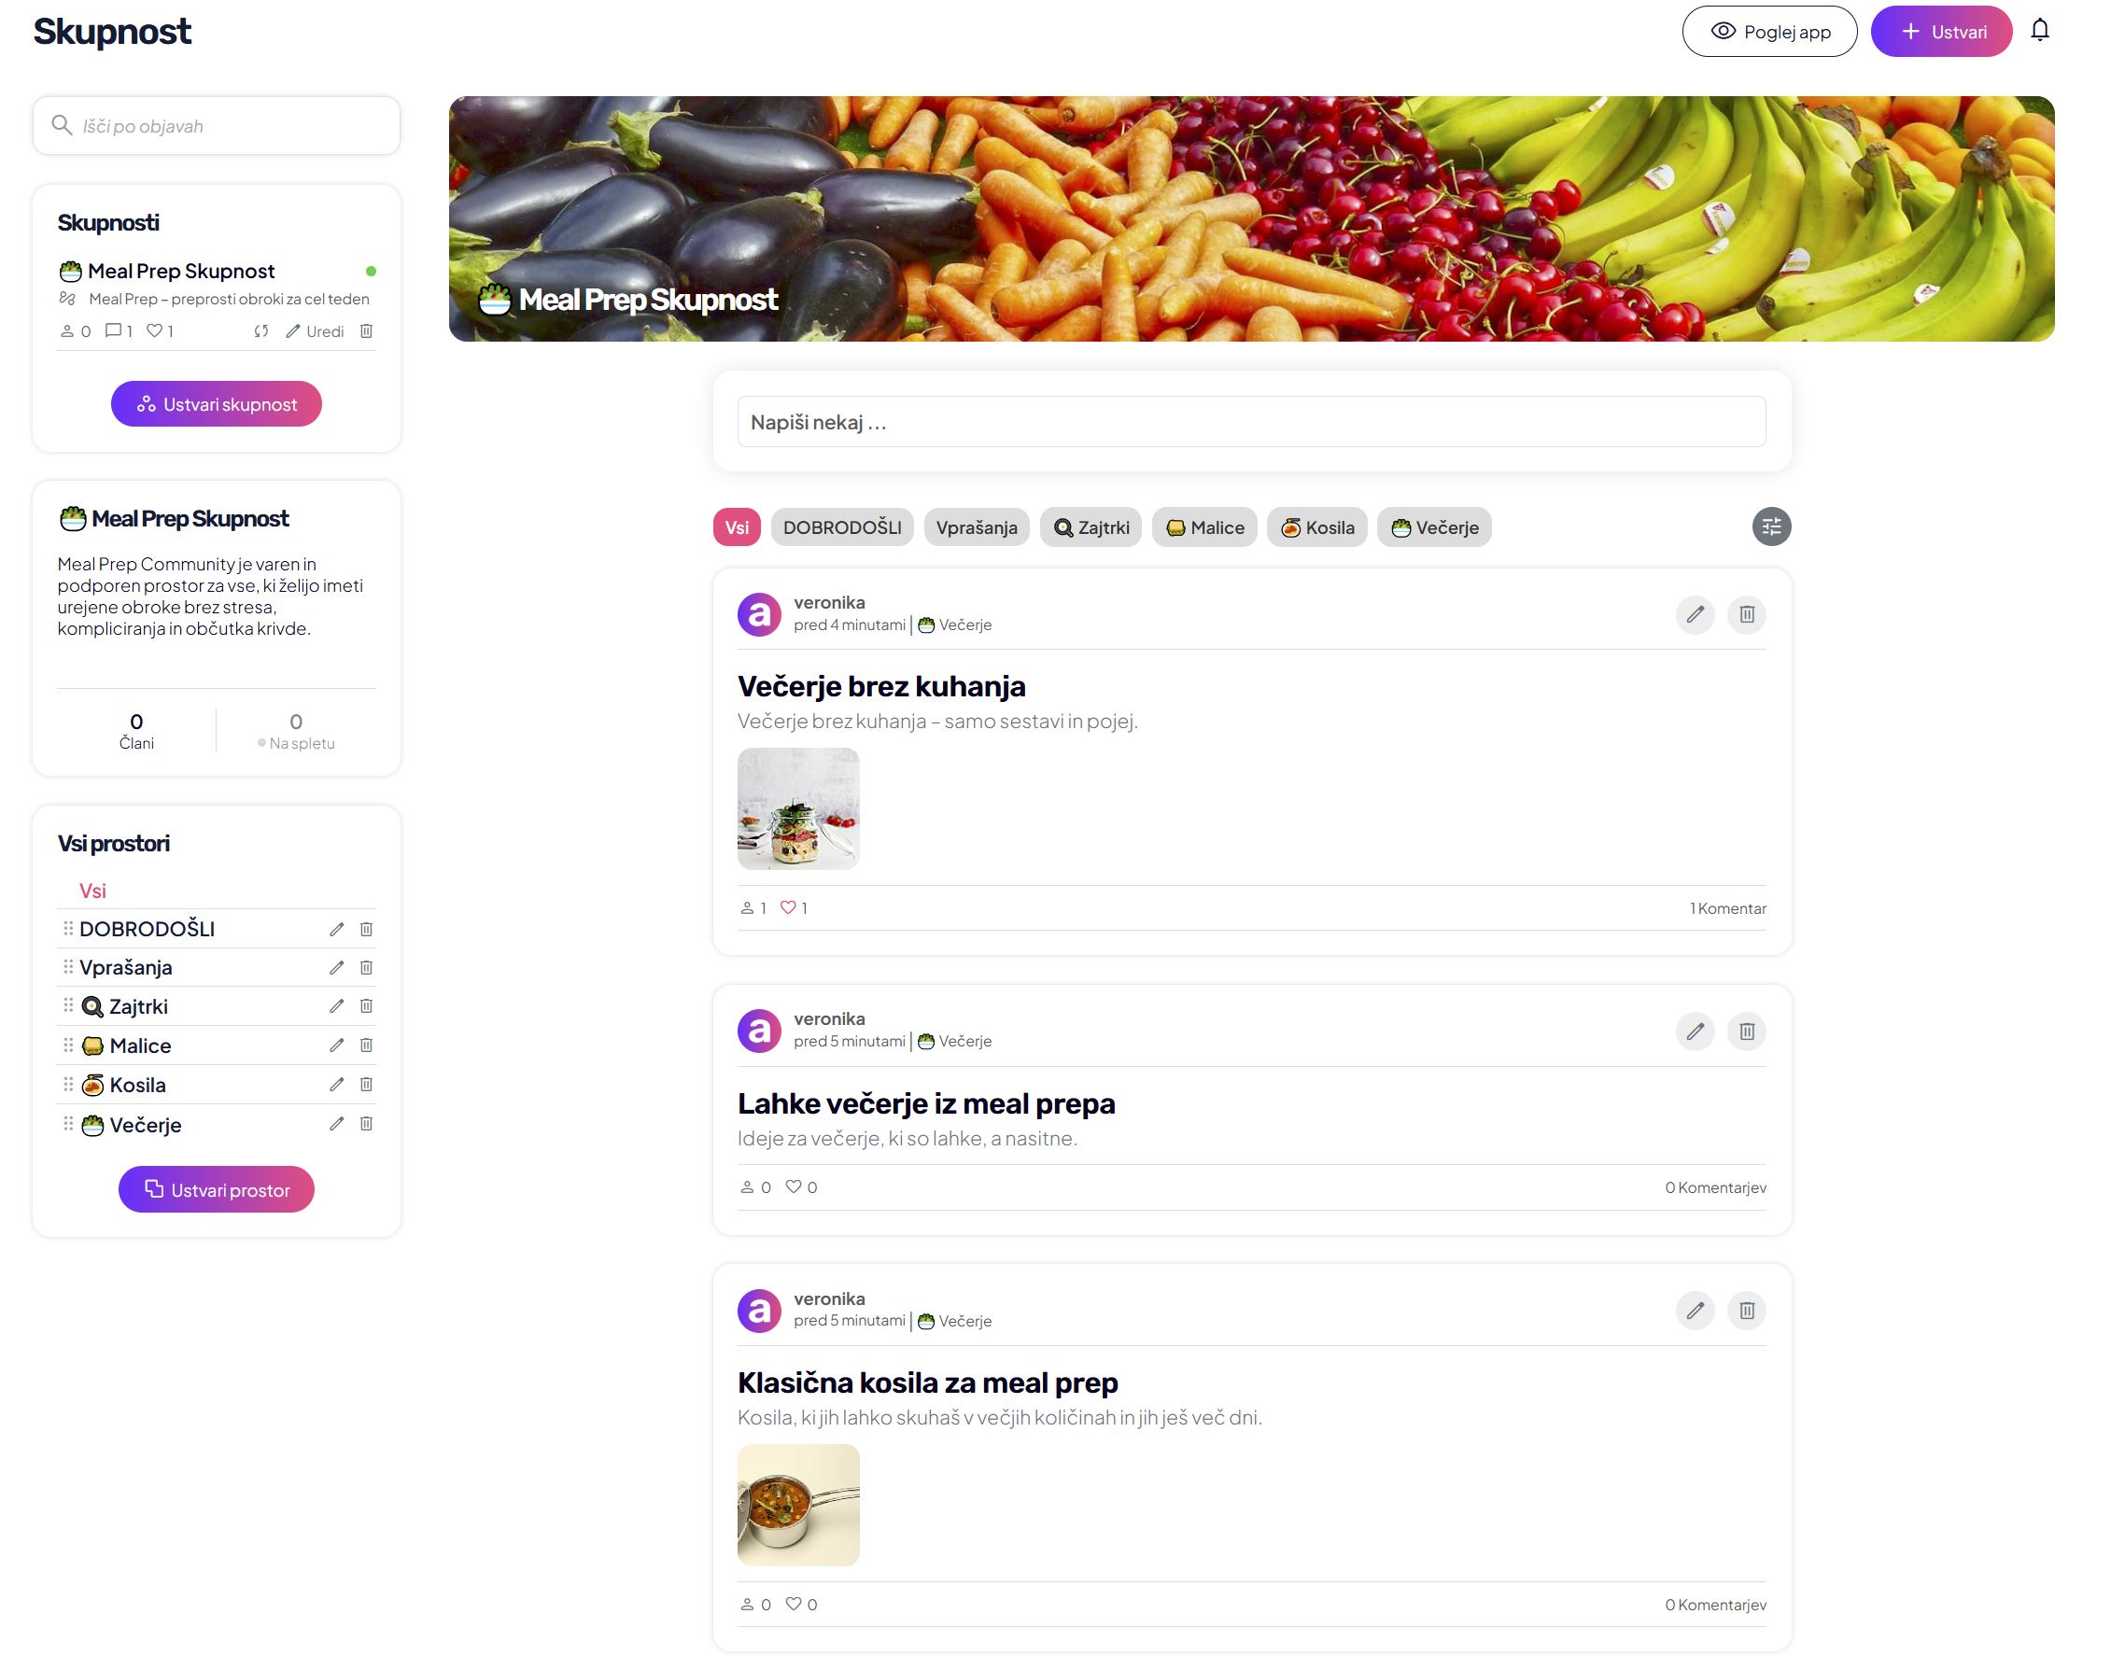The image size is (2111, 1656).
Task: Delete the Meal Prep Skupnost community
Action: pos(366,330)
